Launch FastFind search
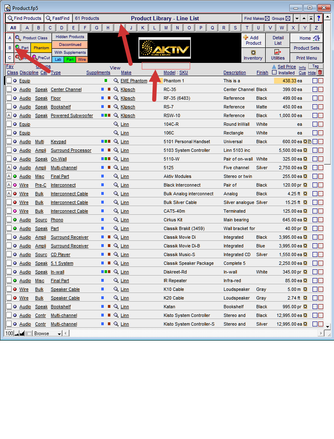This screenshot has width=334, height=439. pyautogui.click(x=58, y=19)
